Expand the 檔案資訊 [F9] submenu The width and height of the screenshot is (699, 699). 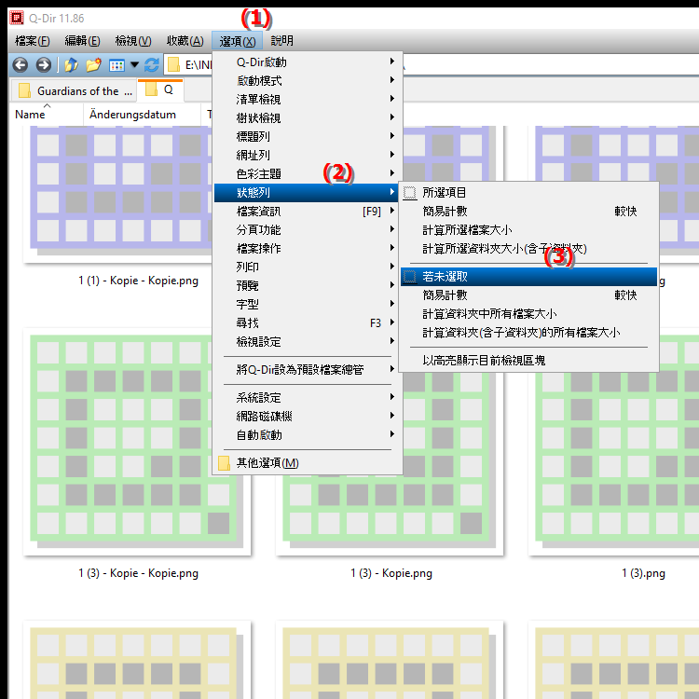tap(308, 212)
